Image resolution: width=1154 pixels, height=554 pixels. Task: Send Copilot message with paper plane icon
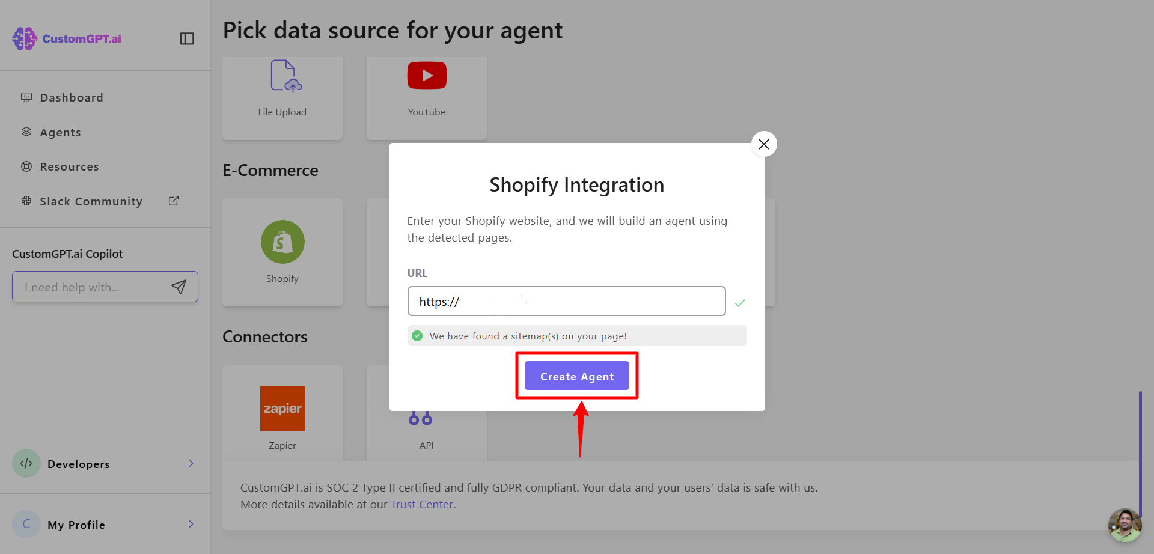pyautogui.click(x=179, y=287)
